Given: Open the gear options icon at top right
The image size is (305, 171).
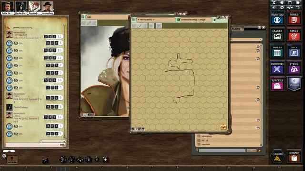Looking at the screenshot, I should click(282, 8).
